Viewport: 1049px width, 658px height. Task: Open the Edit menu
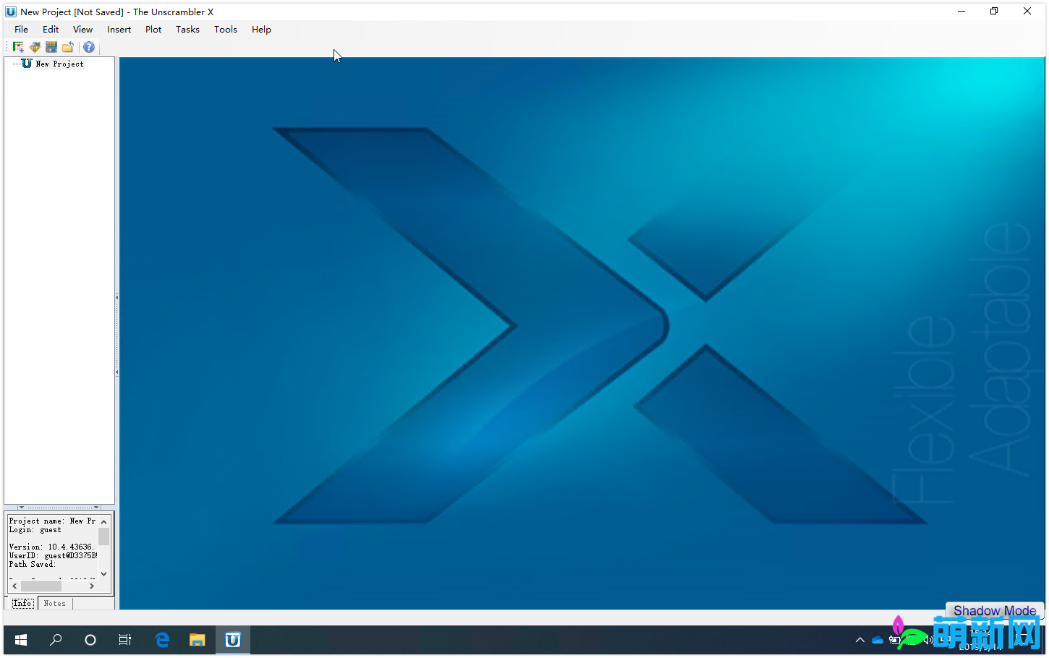(x=51, y=30)
